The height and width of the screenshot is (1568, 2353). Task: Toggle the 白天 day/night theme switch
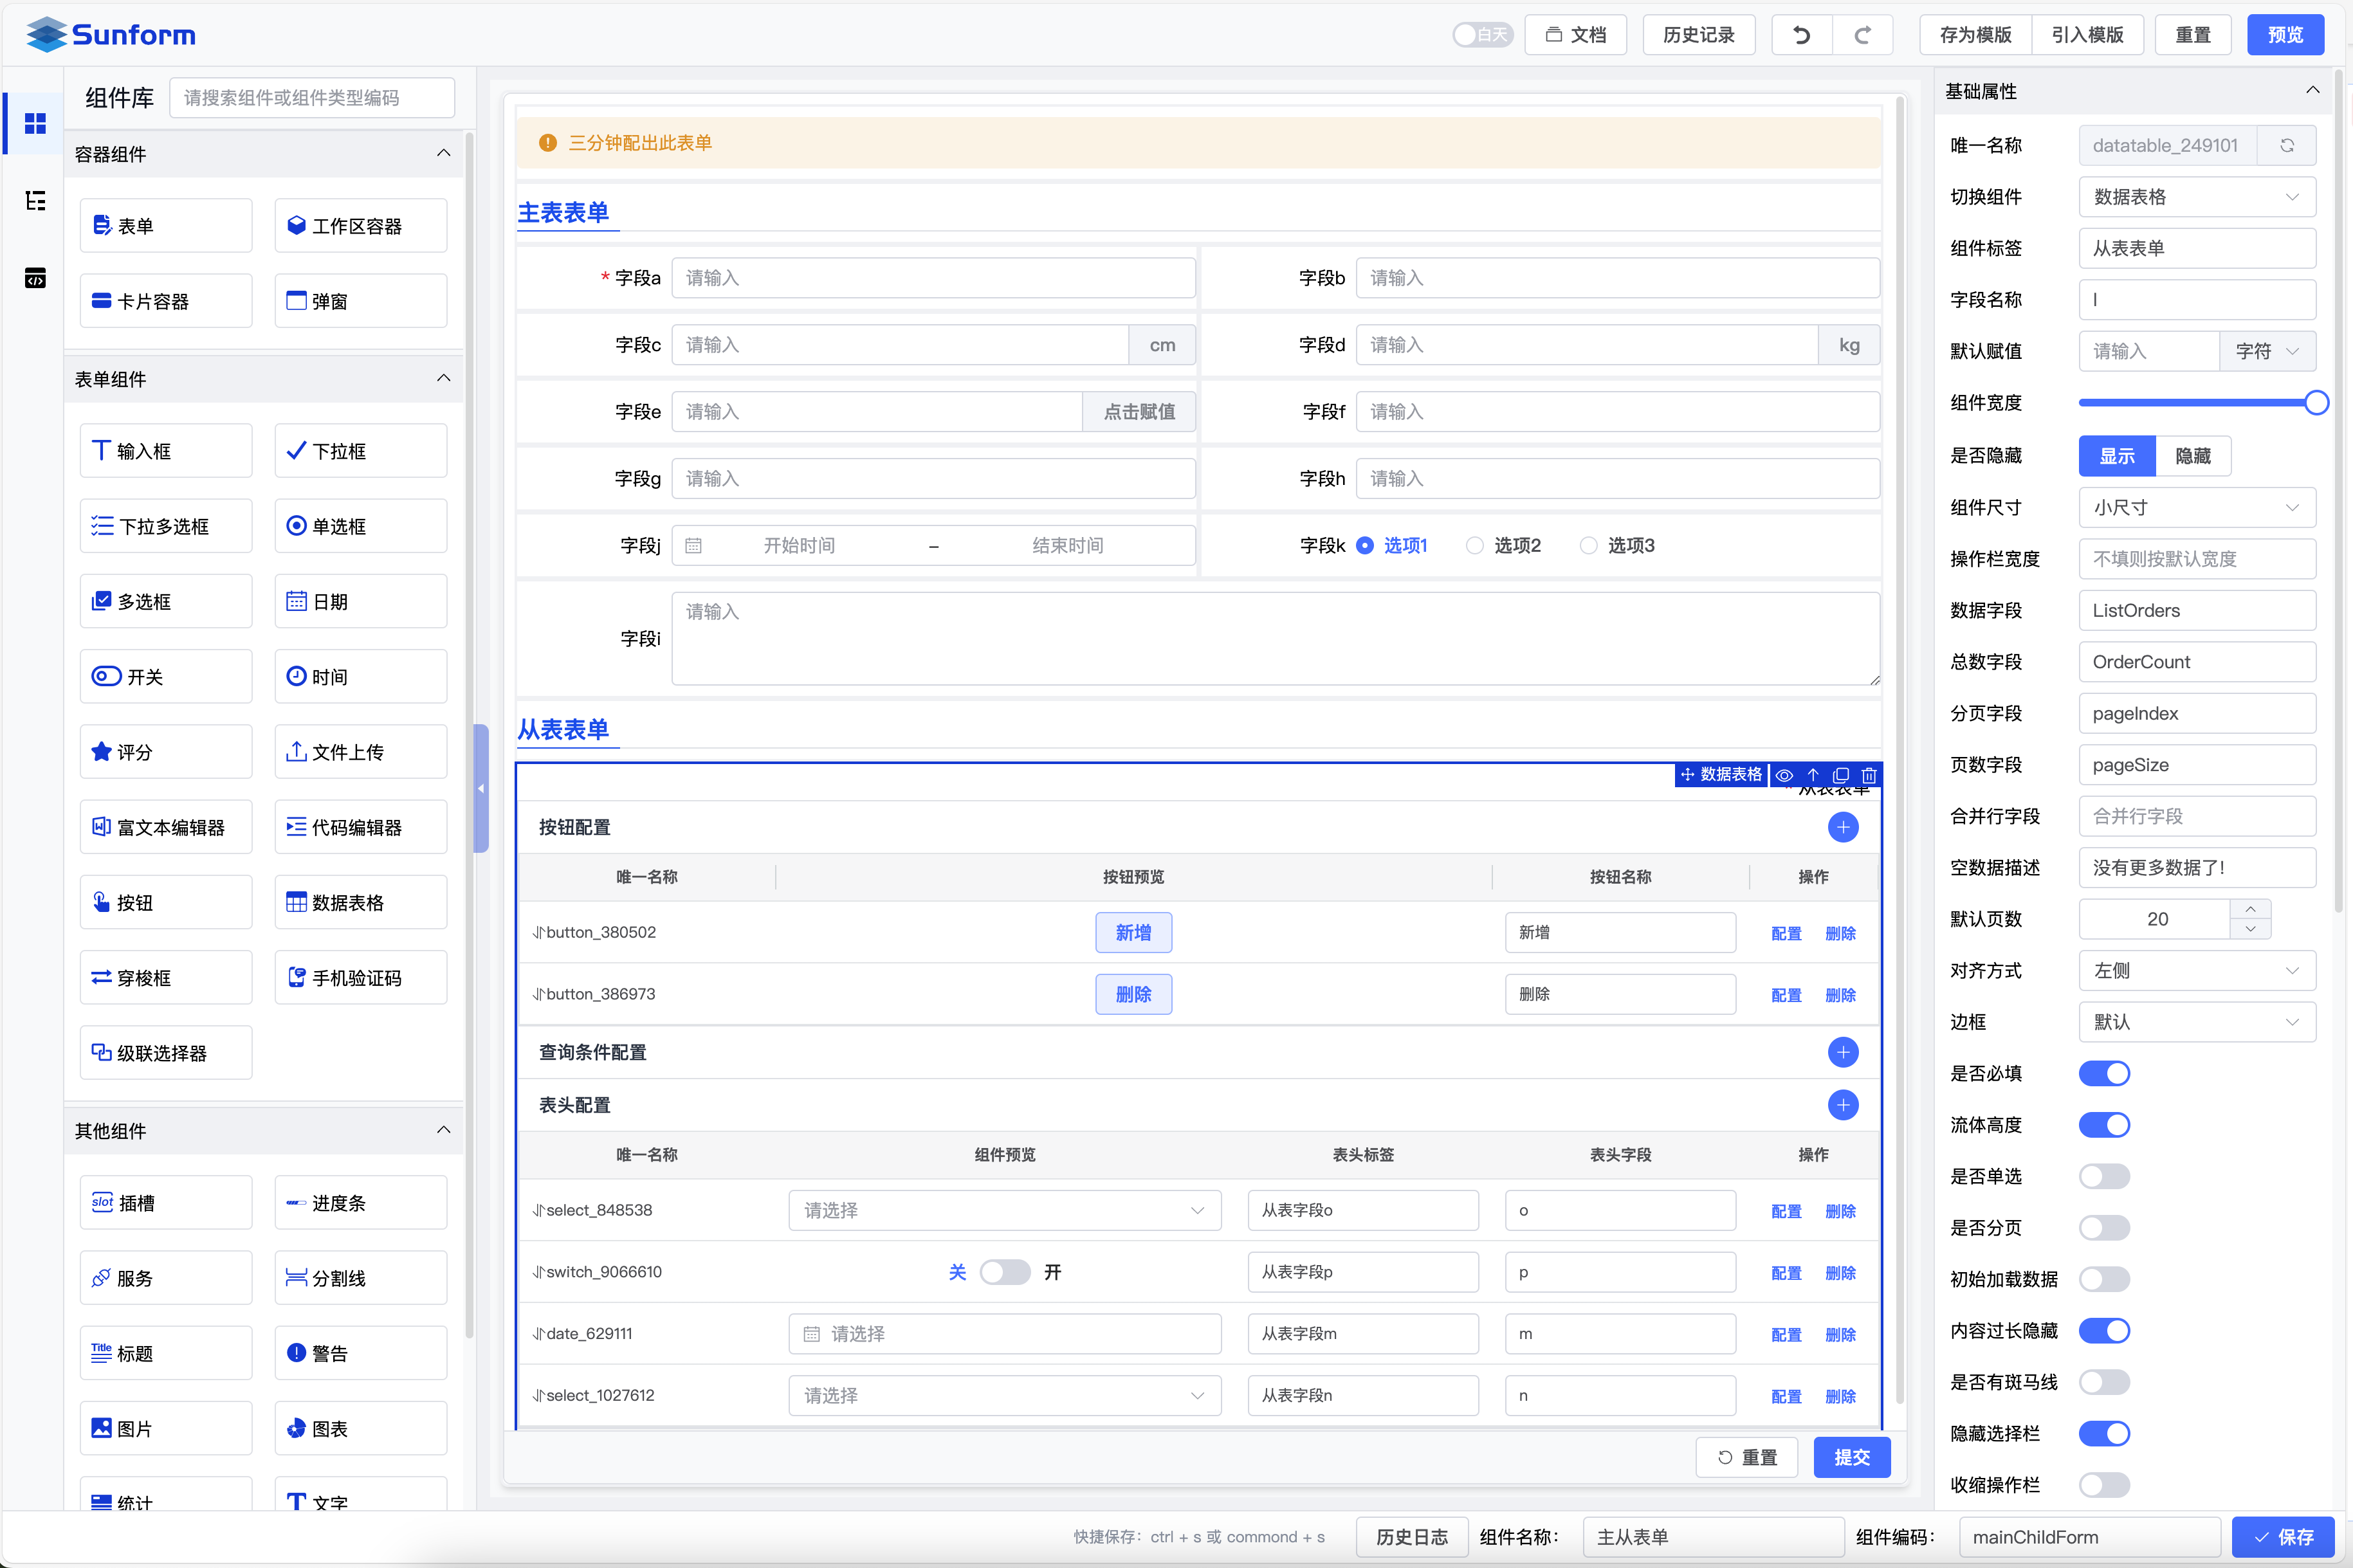(1482, 35)
